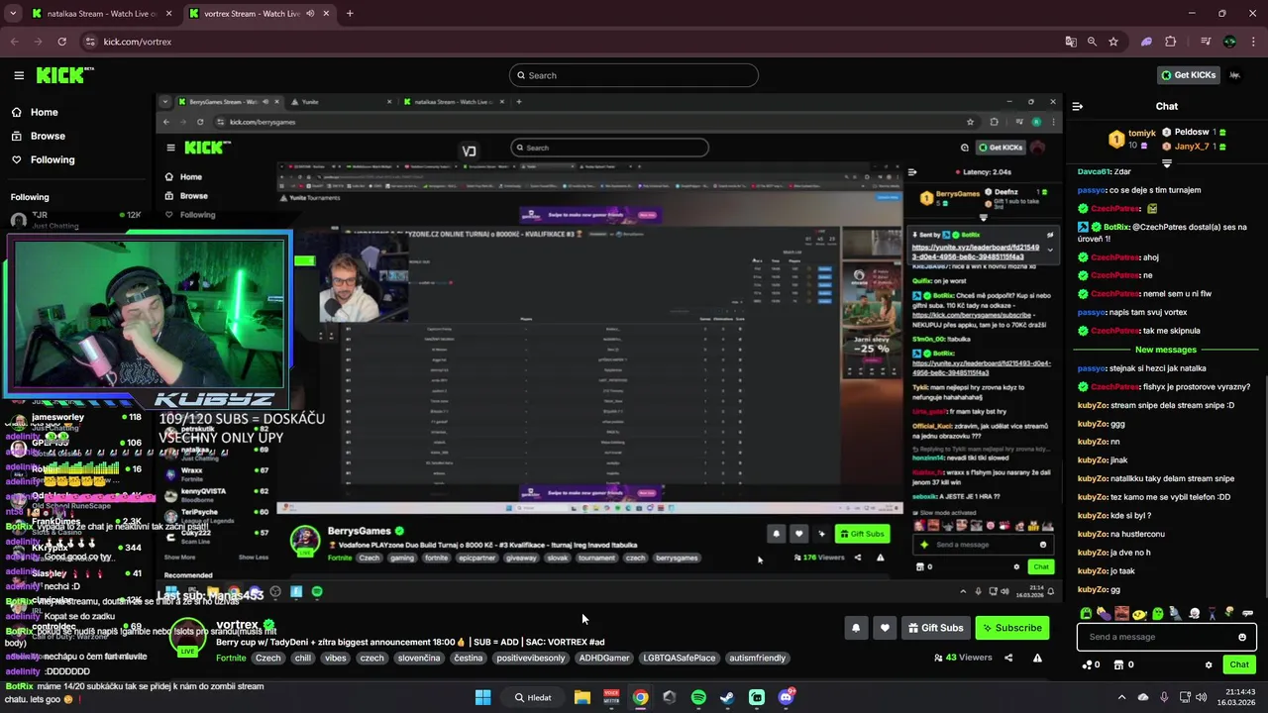The image size is (1268, 713).
Task: Open the Kick hamburger sidebar menu
Action: [19, 75]
